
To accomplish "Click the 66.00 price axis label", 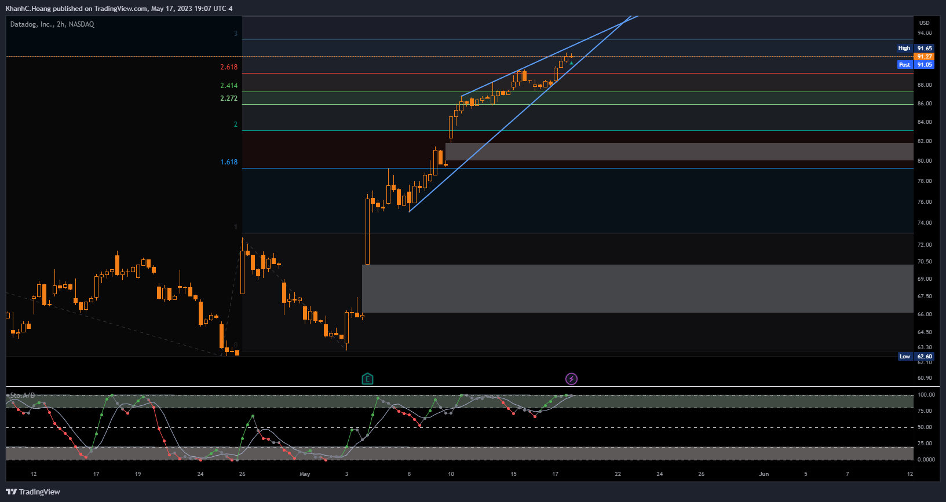I will point(925,314).
